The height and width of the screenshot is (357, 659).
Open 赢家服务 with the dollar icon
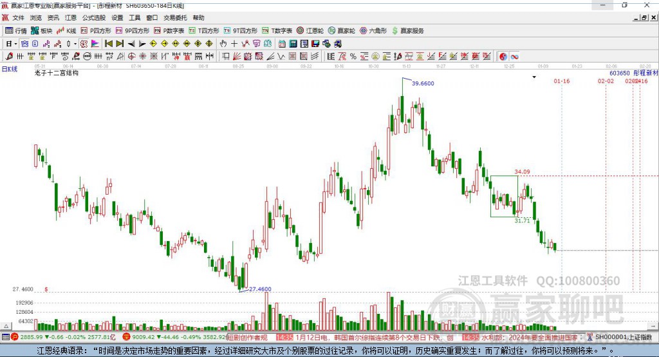[x=407, y=31]
